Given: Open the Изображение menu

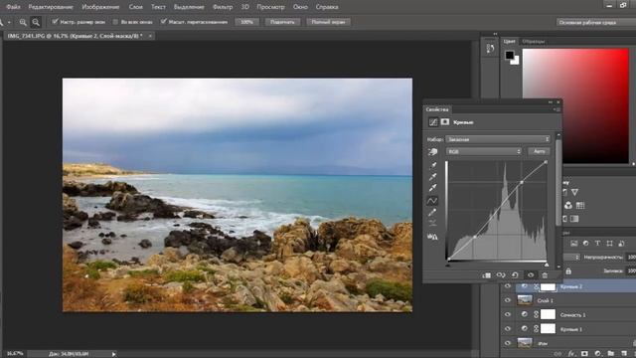Looking at the screenshot, I should 100,7.
